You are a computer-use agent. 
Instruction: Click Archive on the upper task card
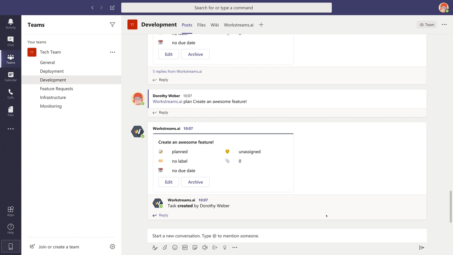[x=195, y=54]
